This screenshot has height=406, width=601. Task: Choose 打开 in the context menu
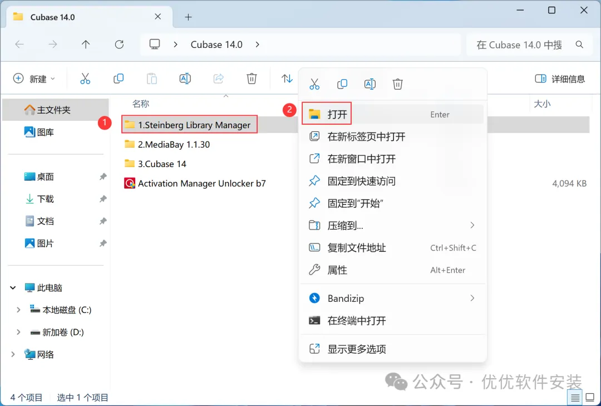tap(392, 114)
